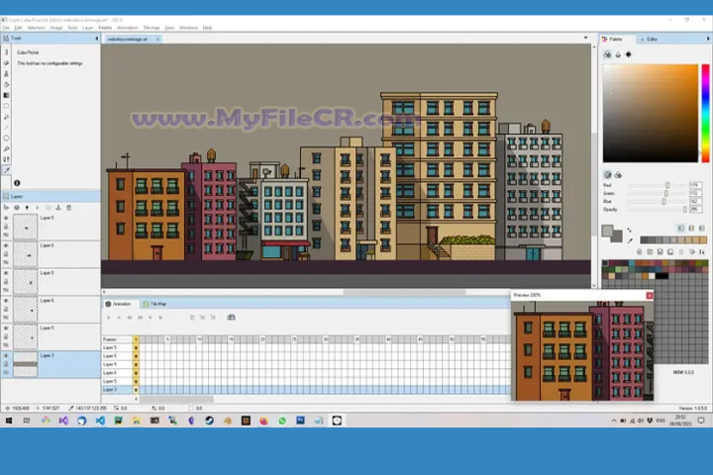
Task: Lock Layer 3 with its lock icon
Action: point(6,364)
